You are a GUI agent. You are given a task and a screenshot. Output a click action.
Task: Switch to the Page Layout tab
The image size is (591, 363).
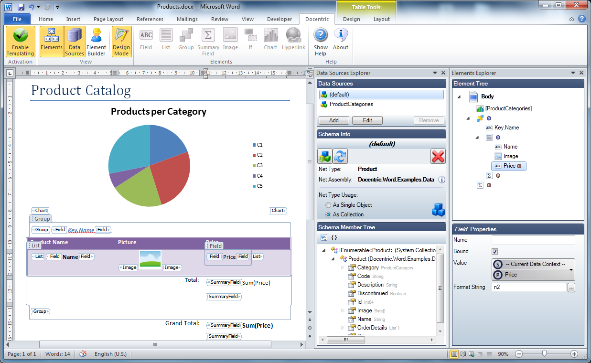tap(108, 19)
